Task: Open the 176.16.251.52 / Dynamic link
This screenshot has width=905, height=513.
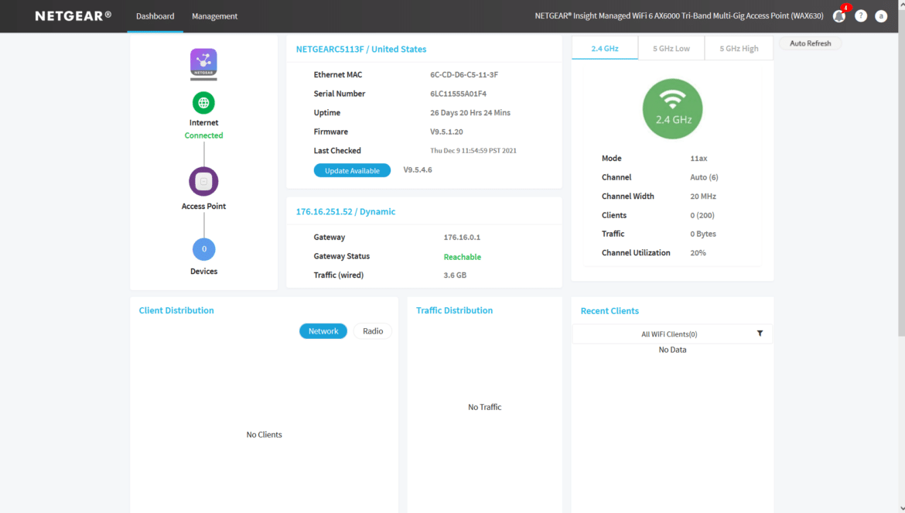Action: pyautogui.click(x=346, y=212)
